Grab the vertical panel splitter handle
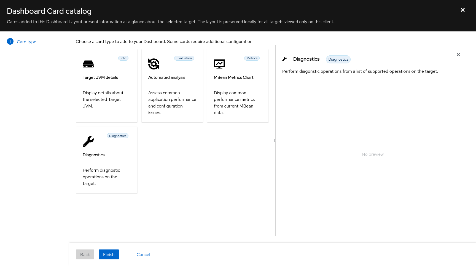 point(274,141)
